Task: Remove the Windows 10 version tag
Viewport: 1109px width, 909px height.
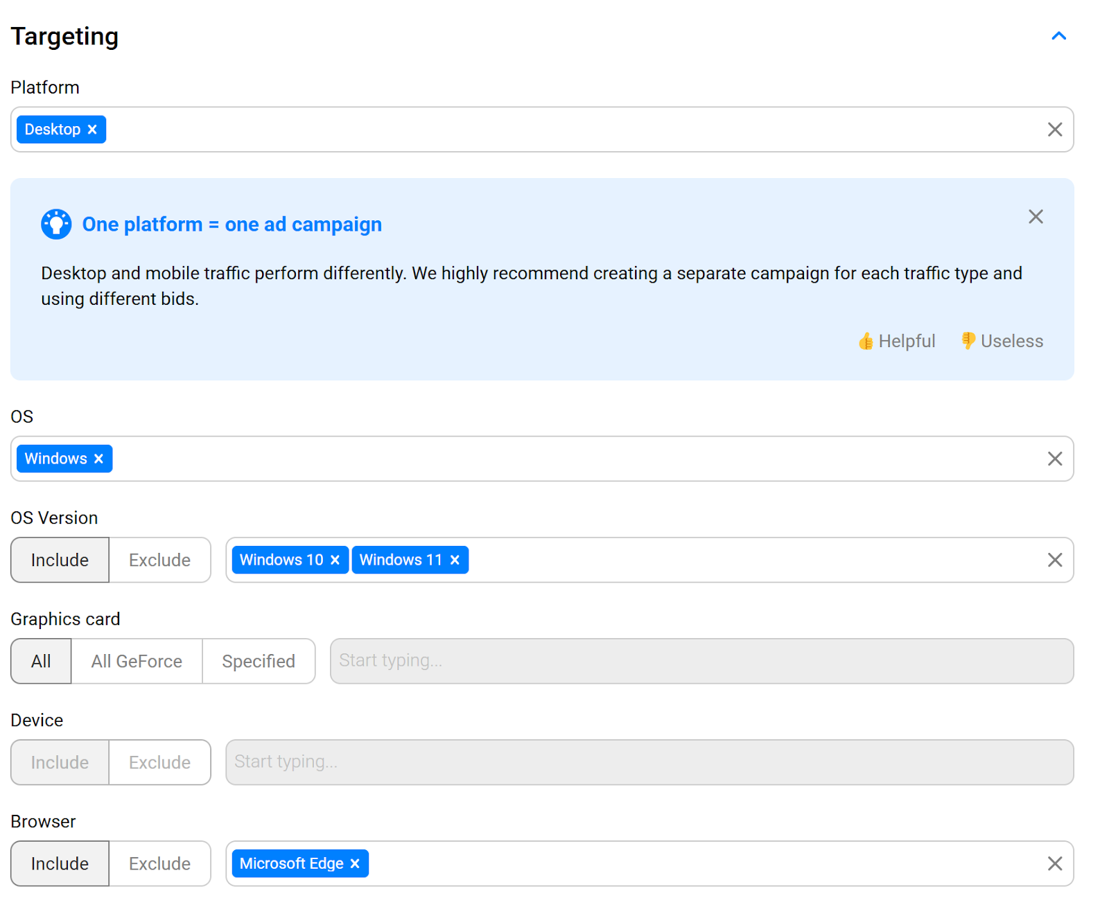Action: pos(335,560)
